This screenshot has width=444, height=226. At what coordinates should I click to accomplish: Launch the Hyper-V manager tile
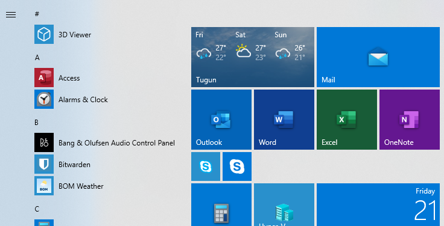(284, 205)
